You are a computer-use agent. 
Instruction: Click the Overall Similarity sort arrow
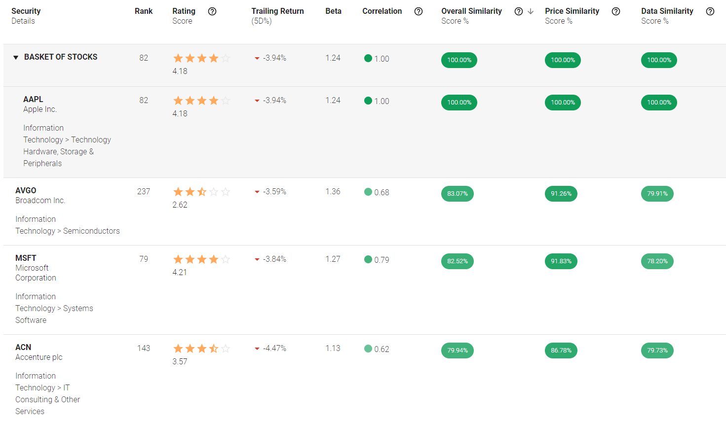pos(531,11)
